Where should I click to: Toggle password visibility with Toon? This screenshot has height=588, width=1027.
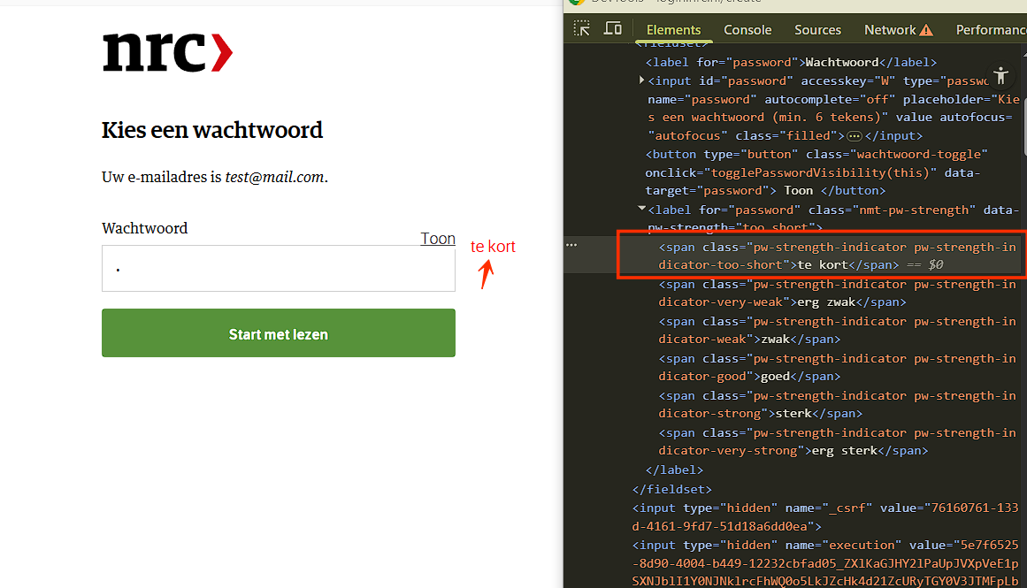point(438,239)
